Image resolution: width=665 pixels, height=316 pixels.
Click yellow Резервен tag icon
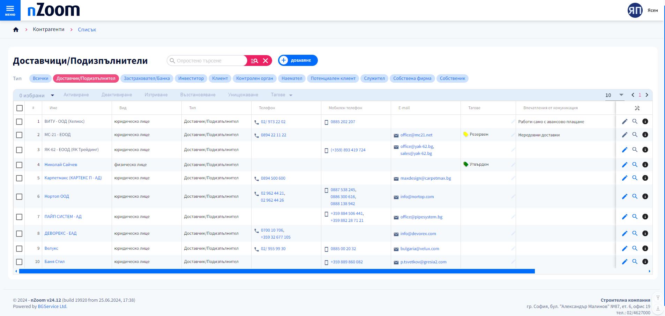pos(465,134)
